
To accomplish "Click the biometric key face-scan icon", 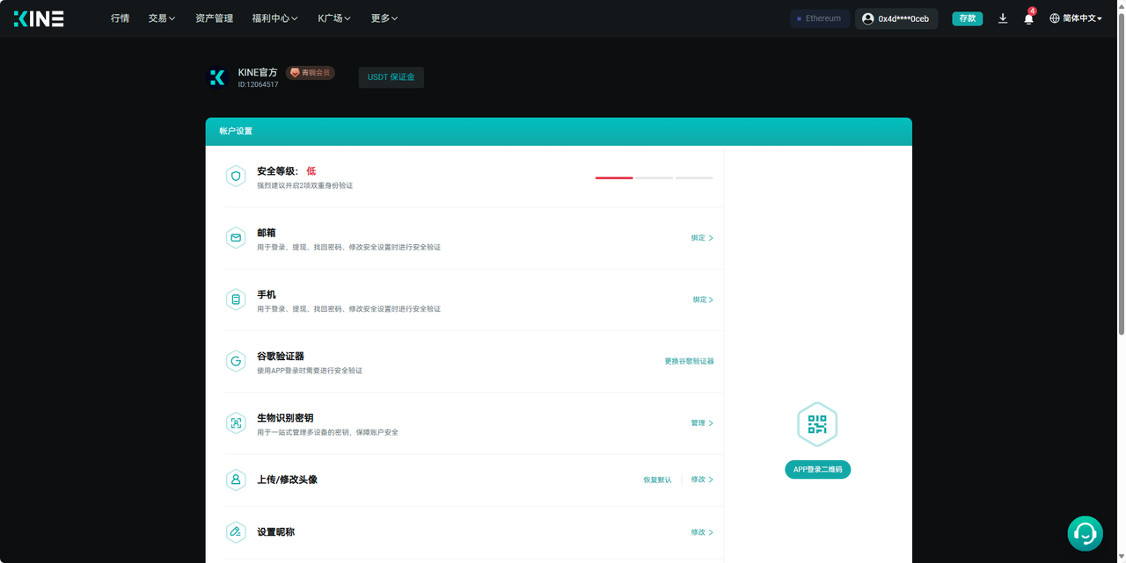I will pyautogui.click(x=235, y=423).
